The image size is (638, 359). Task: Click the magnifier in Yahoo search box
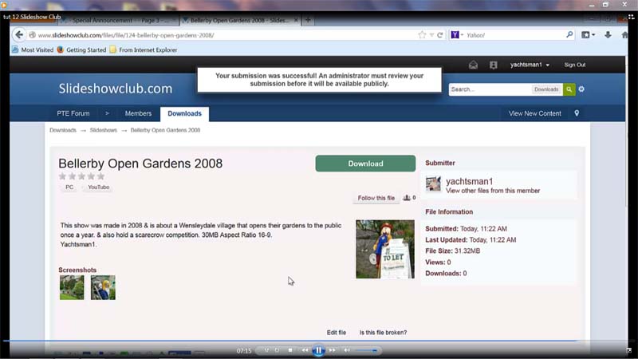coord(569,34)
